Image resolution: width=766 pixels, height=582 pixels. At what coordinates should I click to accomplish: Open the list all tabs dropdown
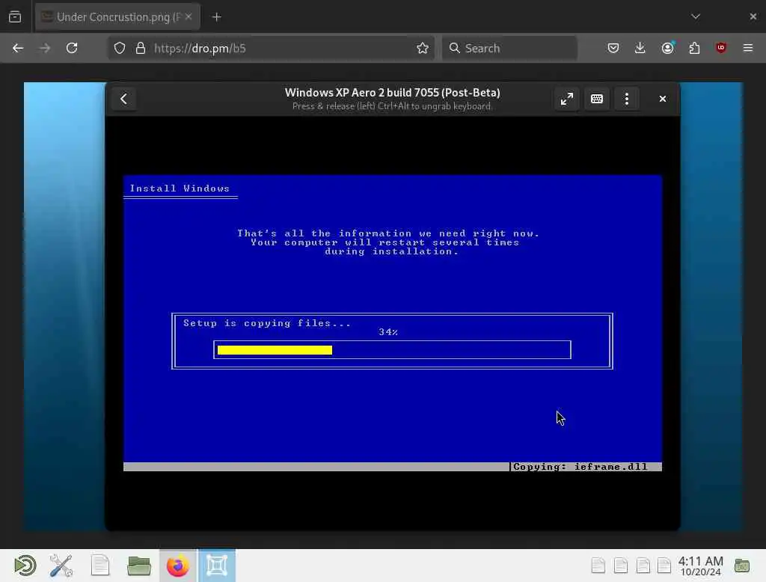(x=696, y=16)
